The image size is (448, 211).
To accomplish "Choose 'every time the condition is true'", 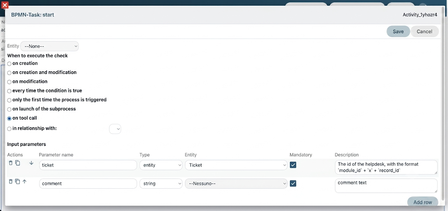I will click(x=10, y=91).
